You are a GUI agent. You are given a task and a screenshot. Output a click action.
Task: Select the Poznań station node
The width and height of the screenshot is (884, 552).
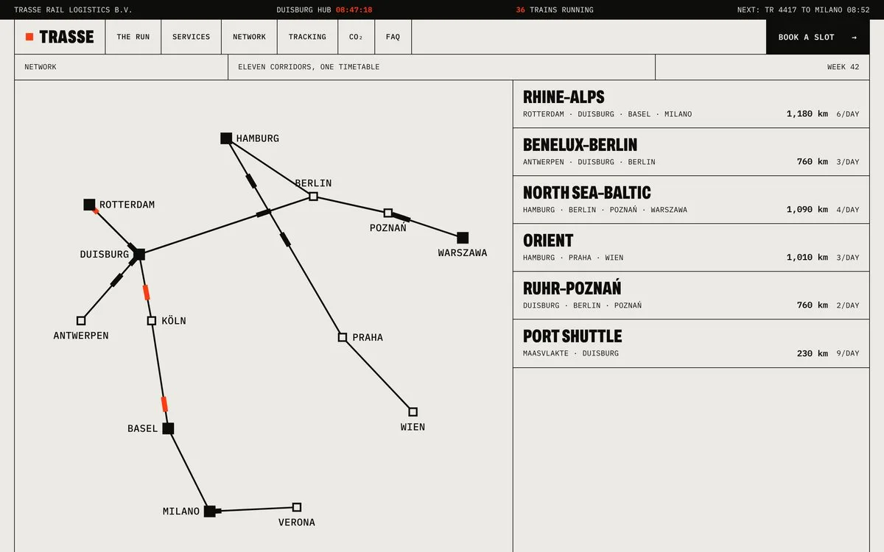[388, 213]
